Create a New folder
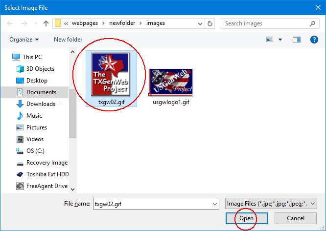326x231 pixels. [x=68, y=40]
